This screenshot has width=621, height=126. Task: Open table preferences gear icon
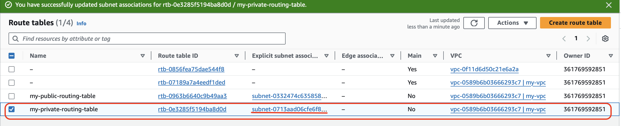605,38
